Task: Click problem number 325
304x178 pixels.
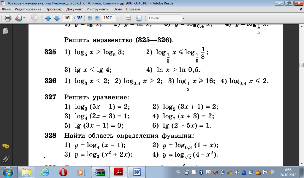Action: (50, 52)
